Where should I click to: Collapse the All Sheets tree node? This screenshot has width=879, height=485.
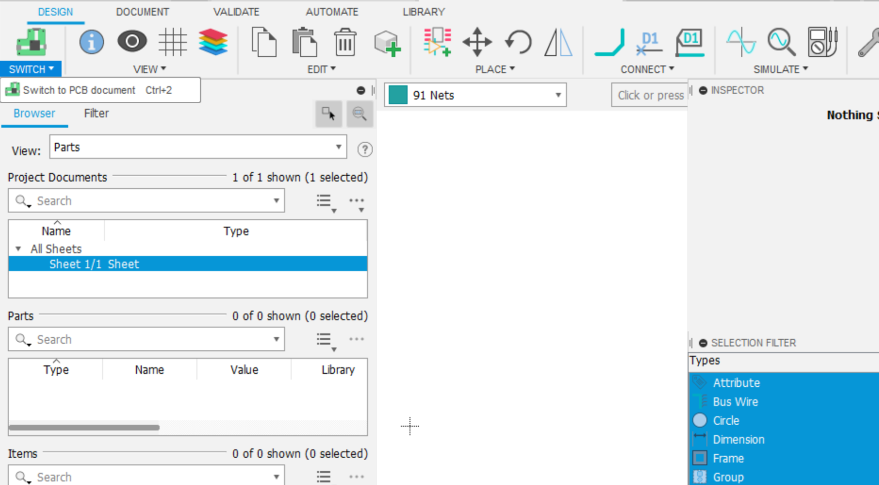click(x=18, y=249)
